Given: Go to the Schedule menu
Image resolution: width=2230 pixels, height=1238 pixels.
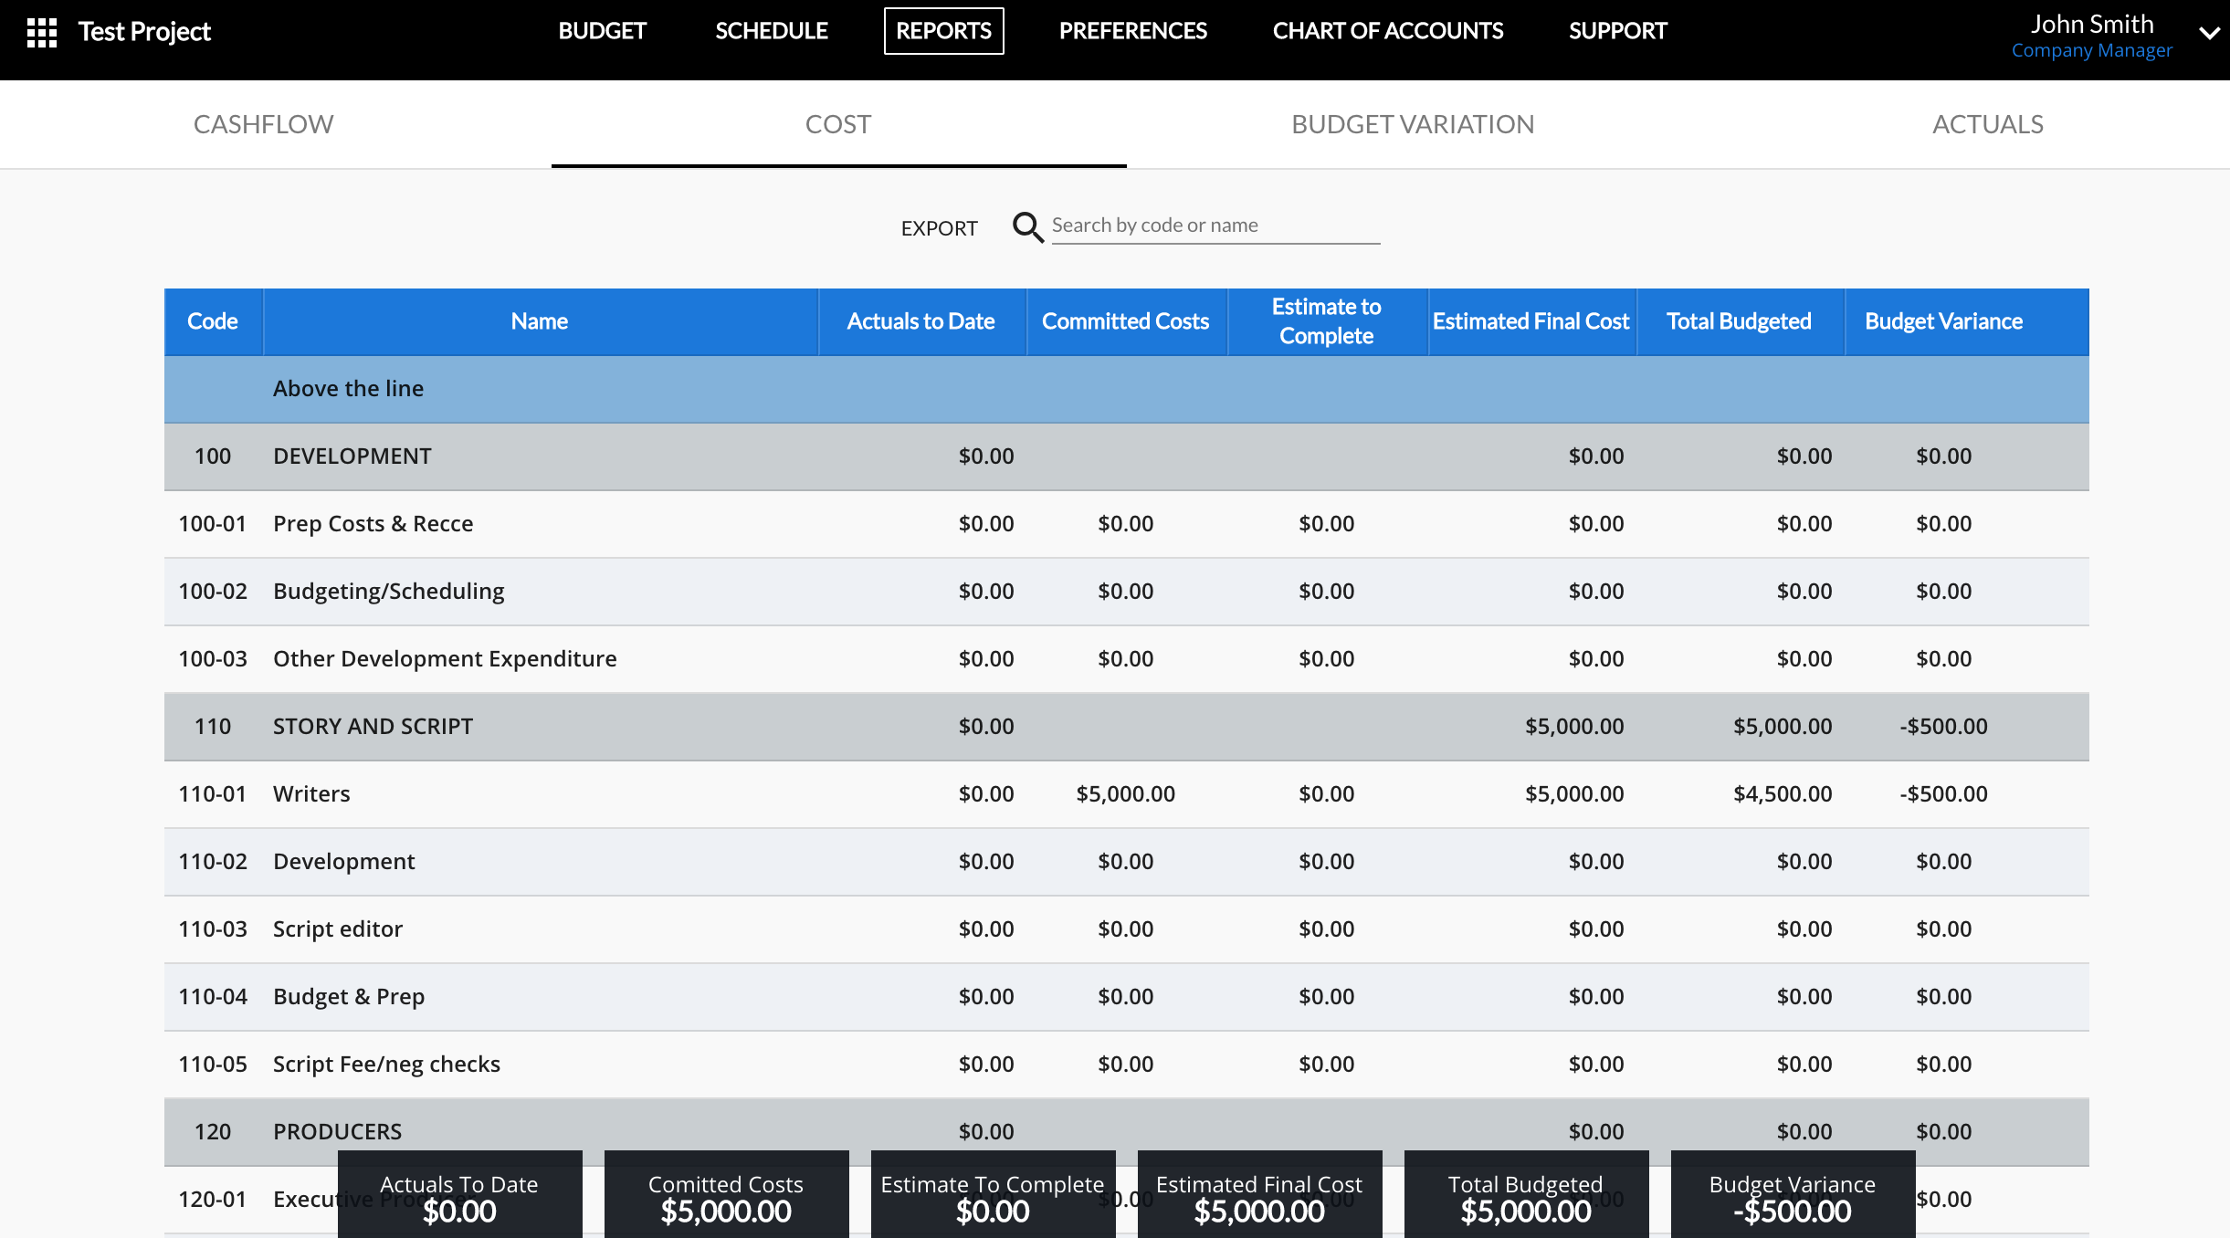Looking at the screenshot, I should (x=771, y=31).
